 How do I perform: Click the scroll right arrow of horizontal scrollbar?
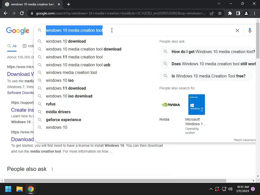tap(254, 181)
